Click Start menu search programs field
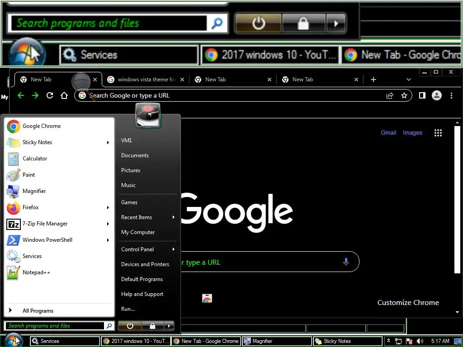Viewport: 463px width, 347px height. tap(55, 326)
